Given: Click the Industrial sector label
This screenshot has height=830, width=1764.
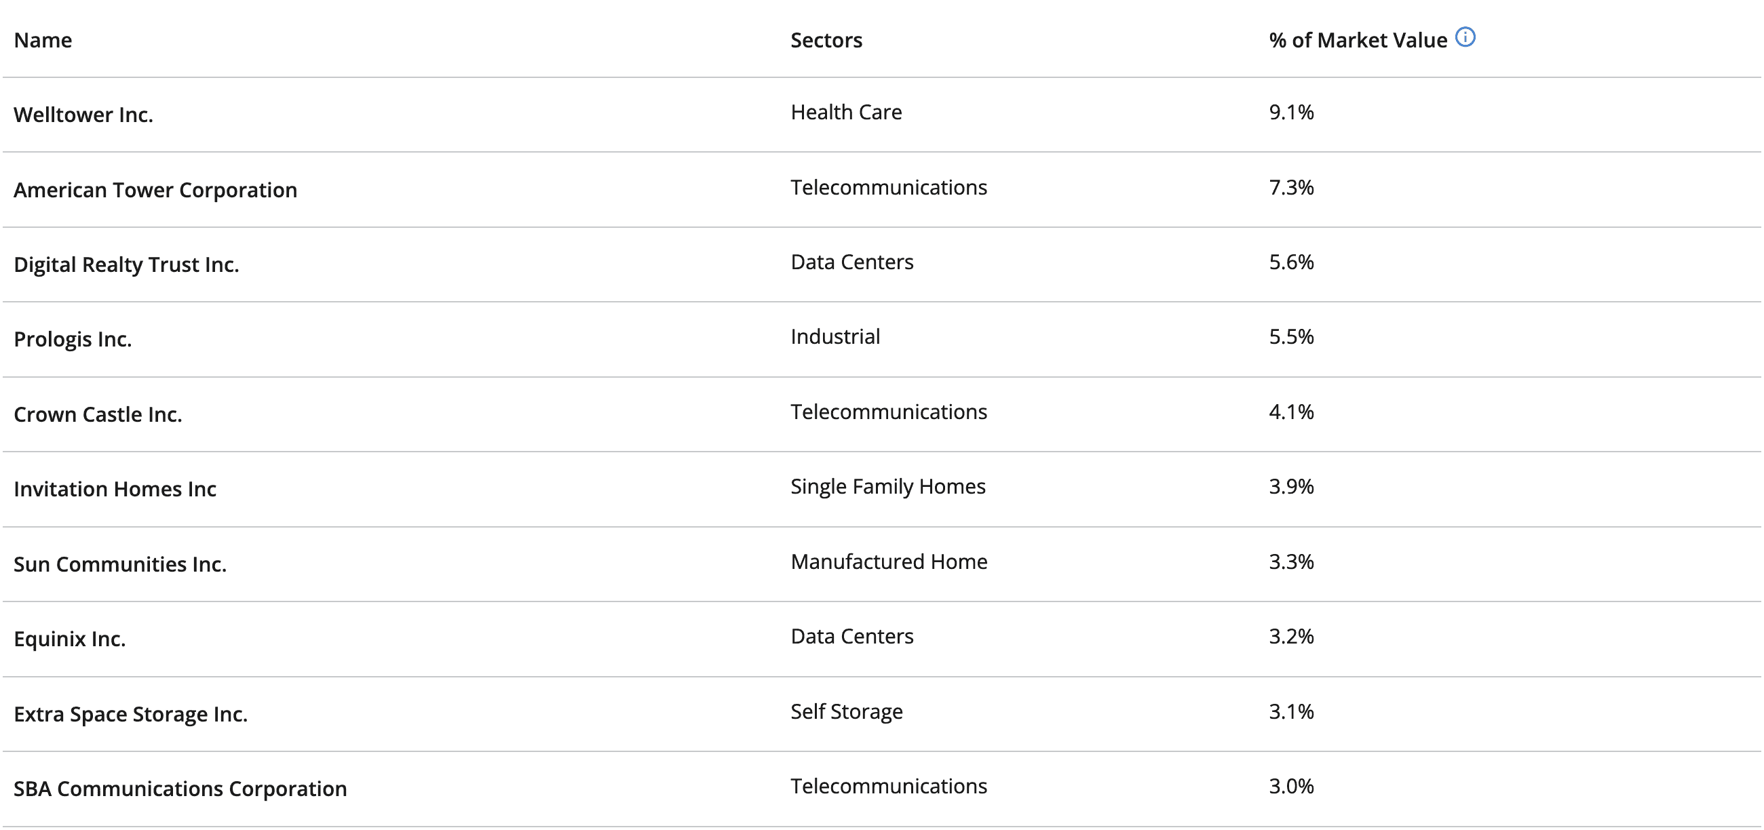Looking at the screenshot, I should tap(835, 336).
